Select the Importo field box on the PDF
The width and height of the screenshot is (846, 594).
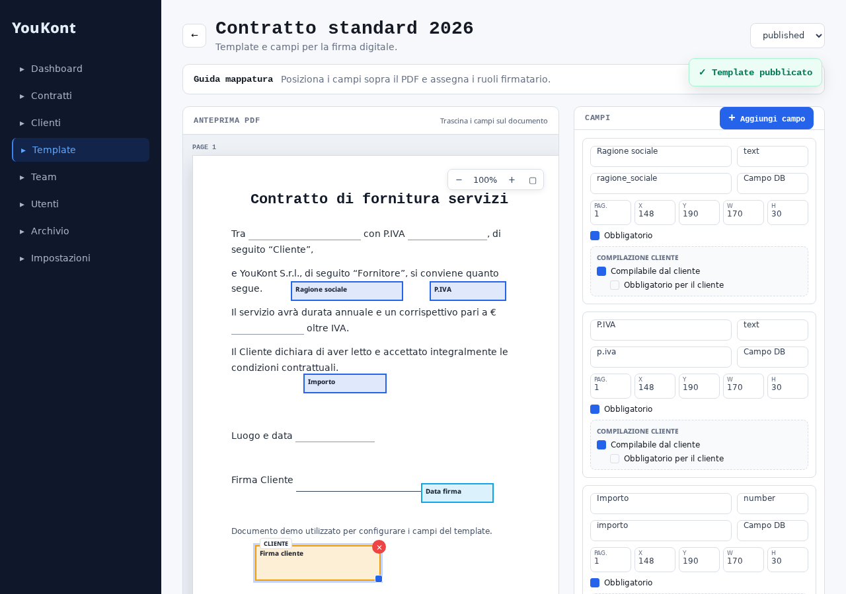[x=345, y=383]
